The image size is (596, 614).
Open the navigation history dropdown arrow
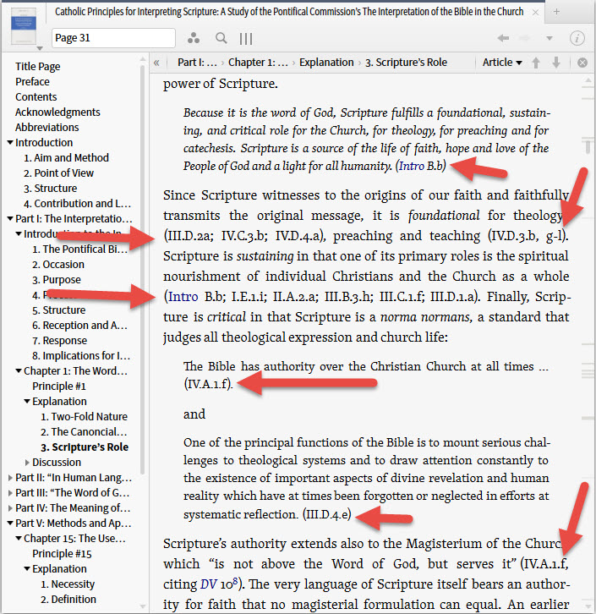point(550,38)
